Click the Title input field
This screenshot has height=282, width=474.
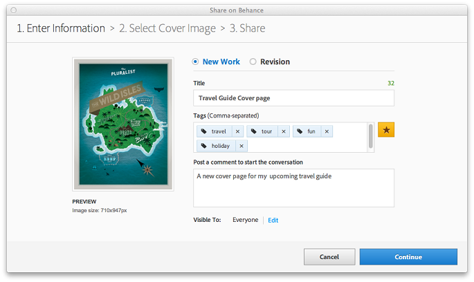(x=293, y=98)
